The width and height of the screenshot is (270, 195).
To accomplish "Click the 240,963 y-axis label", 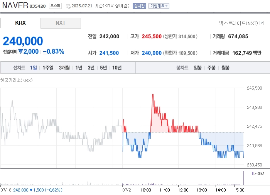I will pos(254,146).
